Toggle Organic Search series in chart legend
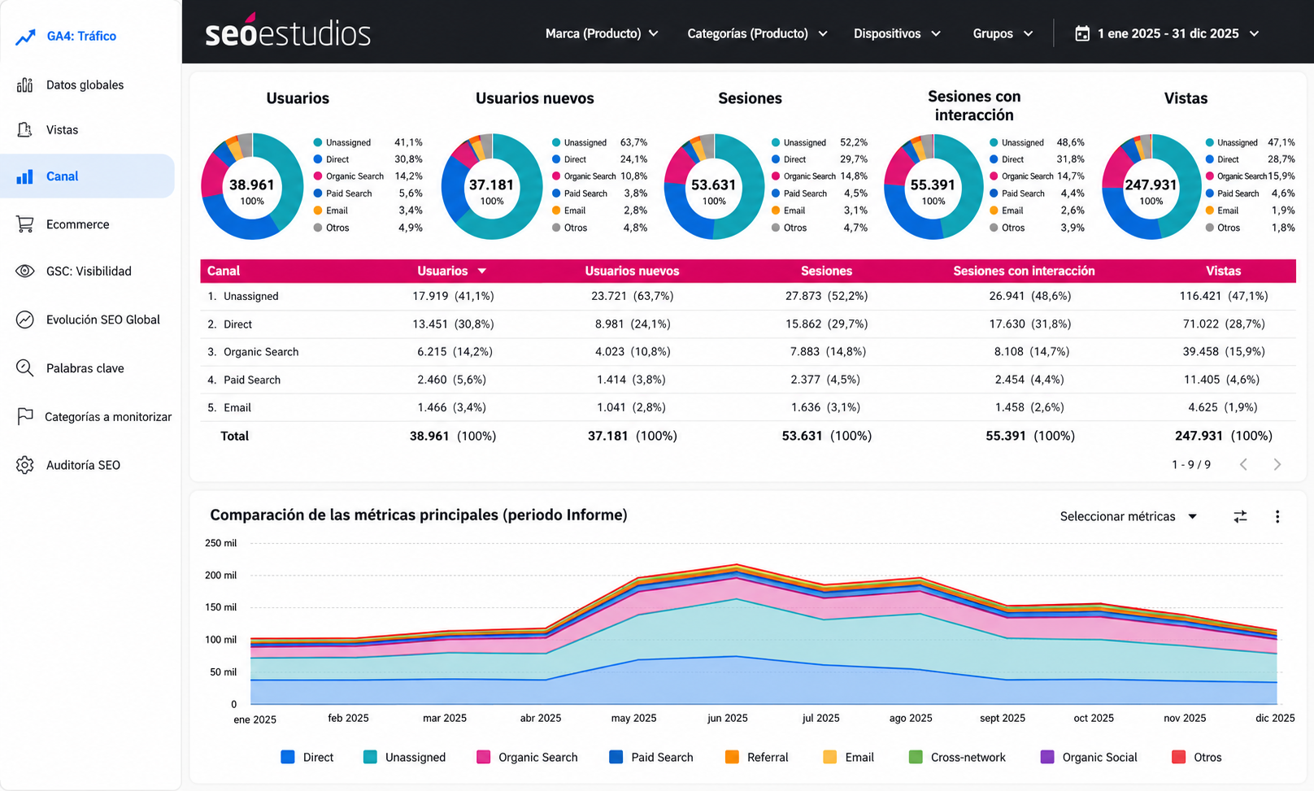 tap(527, 757)
